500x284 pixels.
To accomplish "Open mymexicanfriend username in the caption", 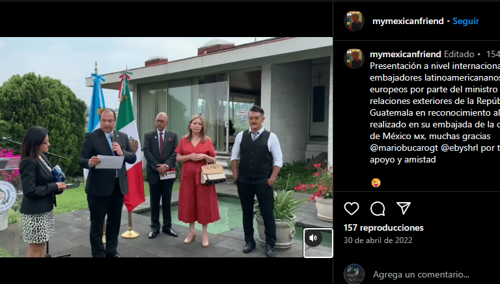I will [x=406, y=54].
